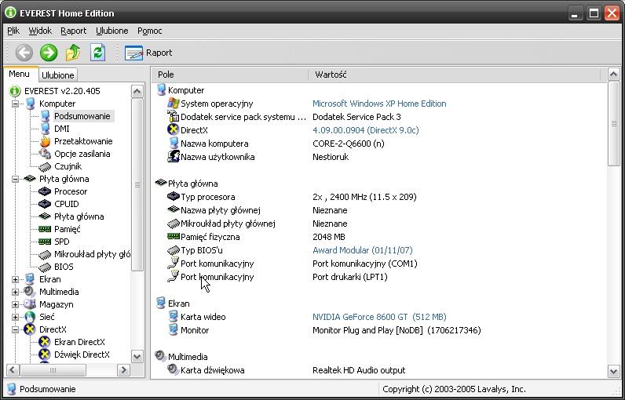Viewport: 625px width, 400px height.
Task: Open Opcje zasilania icon in tree
Action: pyautogui.click(x=45, y=154)
